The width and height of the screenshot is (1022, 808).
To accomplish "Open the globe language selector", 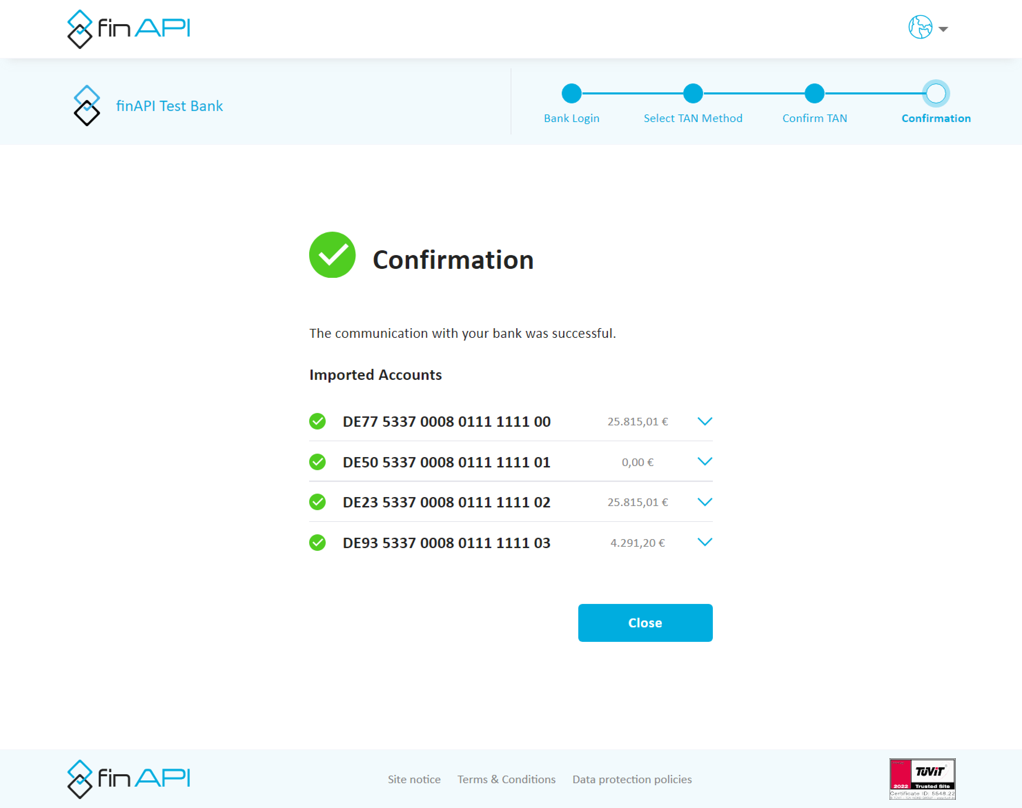I will coord(920,28).
